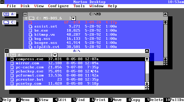Select the A: drive icon on desktop
Image resolution: width=184 pixels, height=102 pixels.
pos(9,14)
